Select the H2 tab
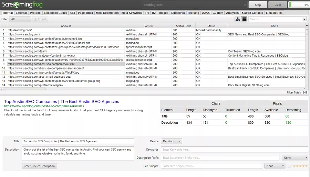This screenshot has width=310, height=177. pos(154,13)
